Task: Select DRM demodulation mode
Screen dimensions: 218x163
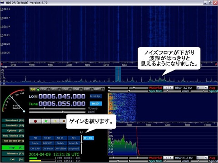Action: (99, 89)
